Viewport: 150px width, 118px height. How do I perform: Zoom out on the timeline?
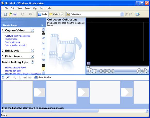point(19,77)
